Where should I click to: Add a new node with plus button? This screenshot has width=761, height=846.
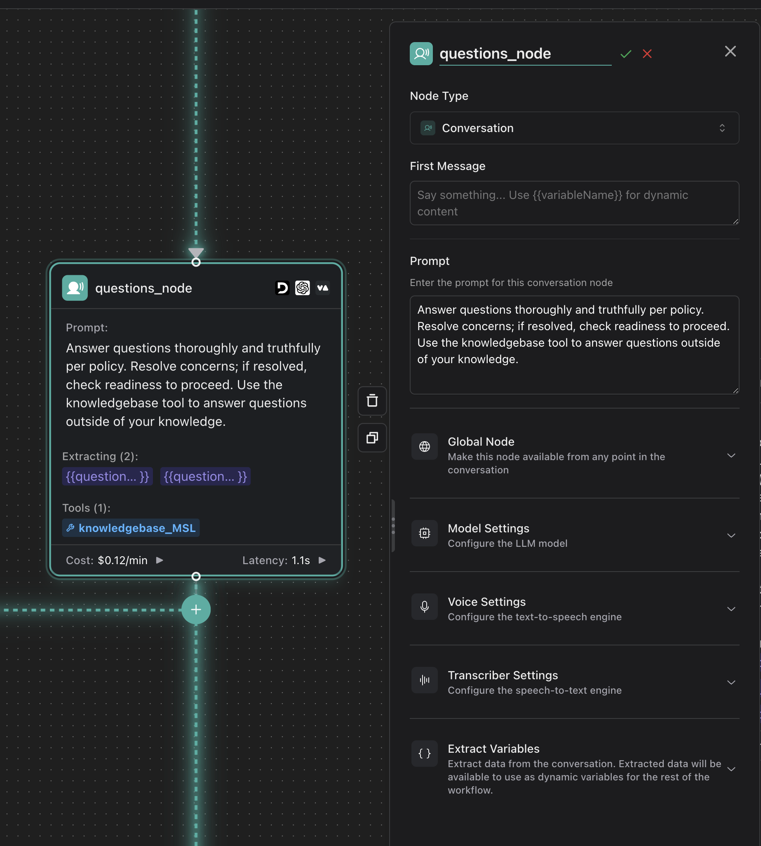pos(196,610)
